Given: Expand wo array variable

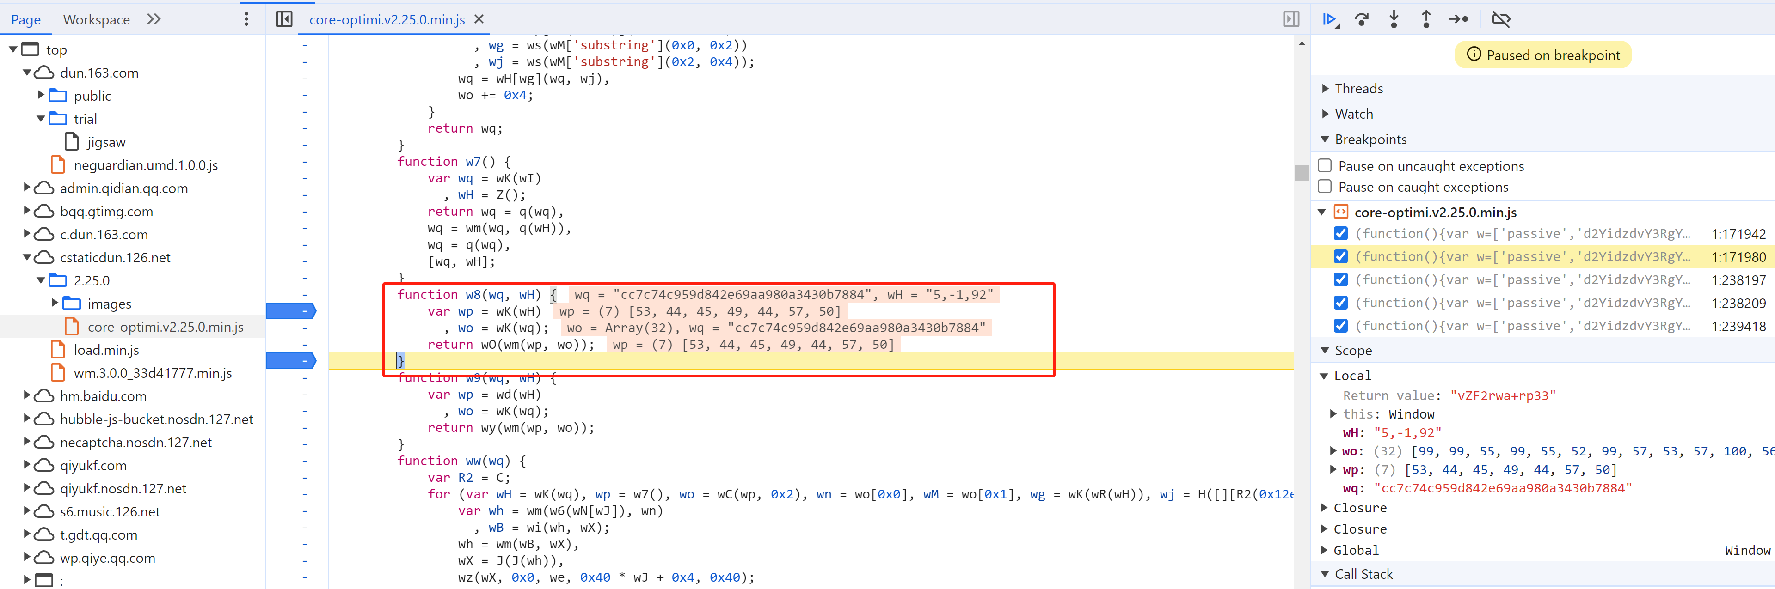Looking at the screenshot, I should (x=1333, y=451).
